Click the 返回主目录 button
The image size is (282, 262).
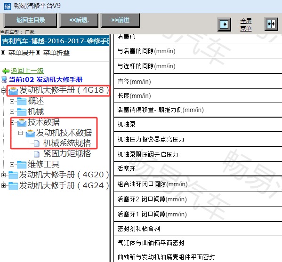click(x=31, y=20)
